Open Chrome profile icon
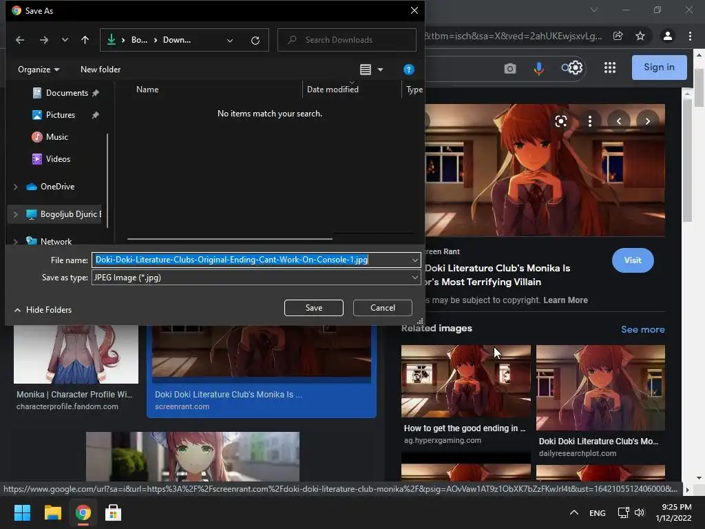705x529 pixels. tap(668, 36)
